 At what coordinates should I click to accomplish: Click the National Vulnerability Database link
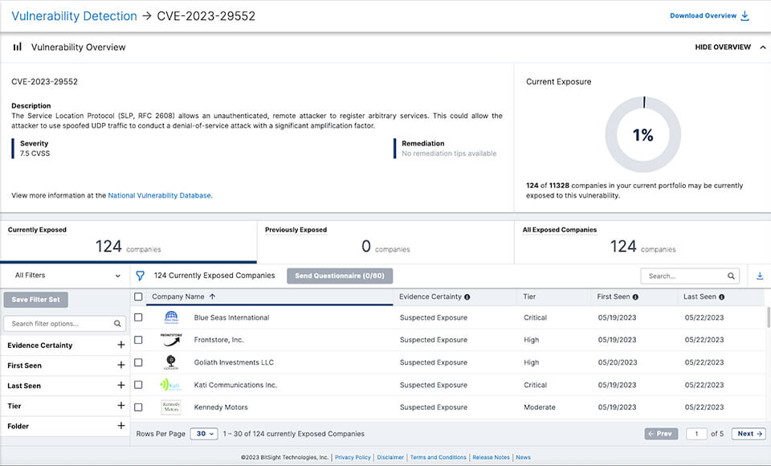(x=157, y=195)
